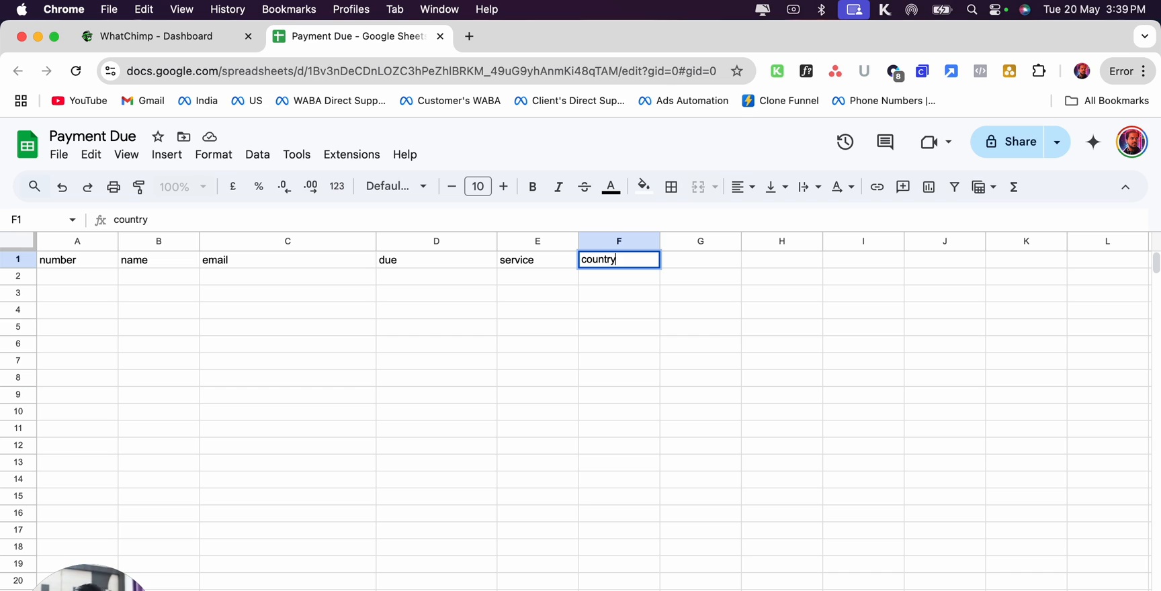Image resolution: width=1161 pixels, height=591 pixels.
Task: Format as percent
Action: [x=259, y=187]
